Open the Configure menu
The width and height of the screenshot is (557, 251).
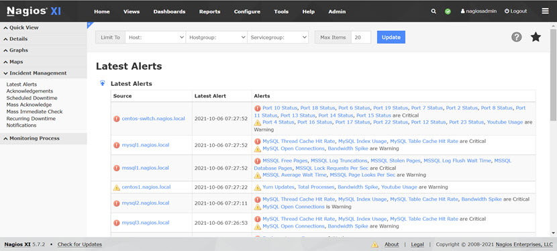coord(247,11)
